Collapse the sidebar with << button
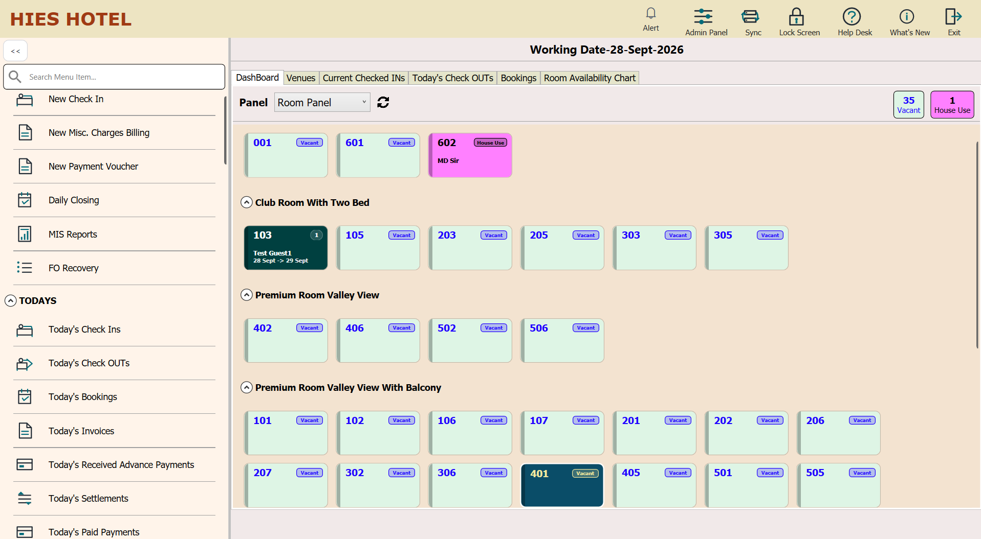 pos(15,51)
